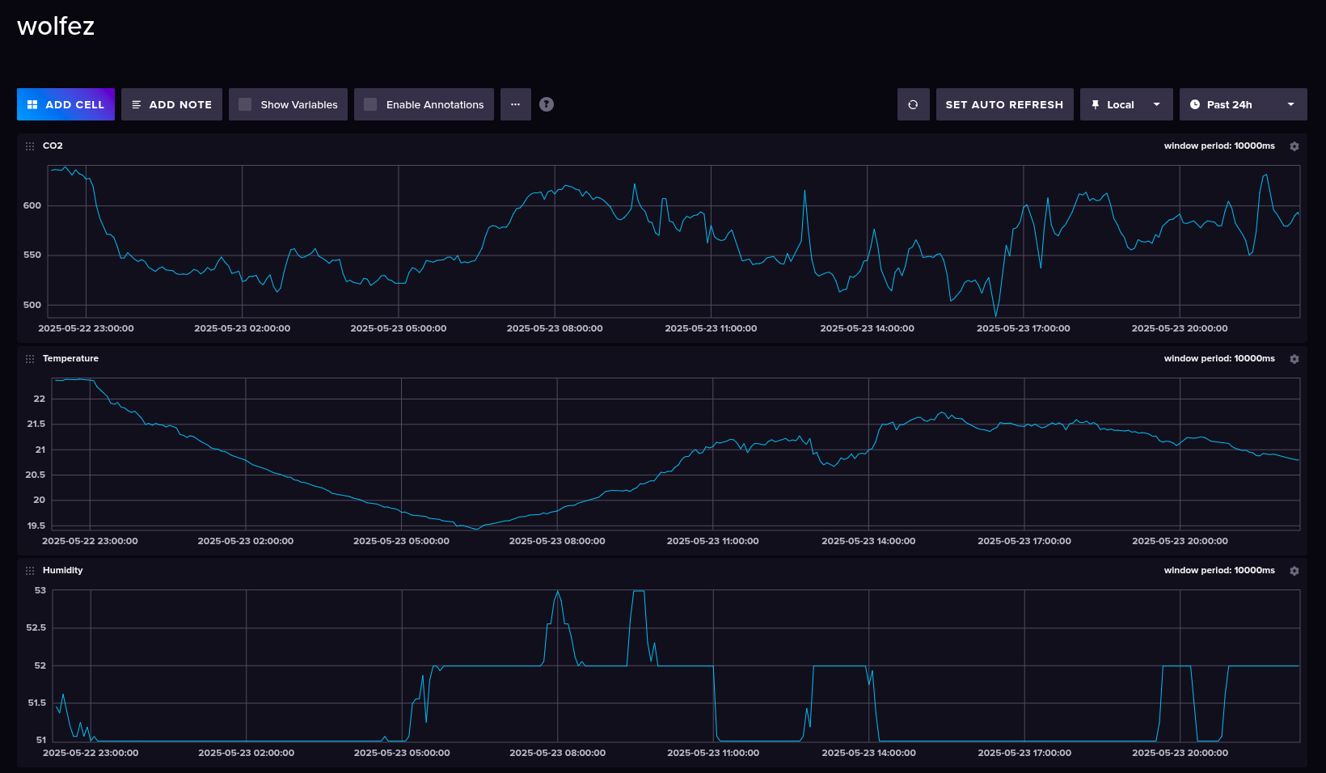The width and height of the screenshot is (1326, 773).
Task: Expand the Local timezone dropdown
Action: coord(1156,103)
